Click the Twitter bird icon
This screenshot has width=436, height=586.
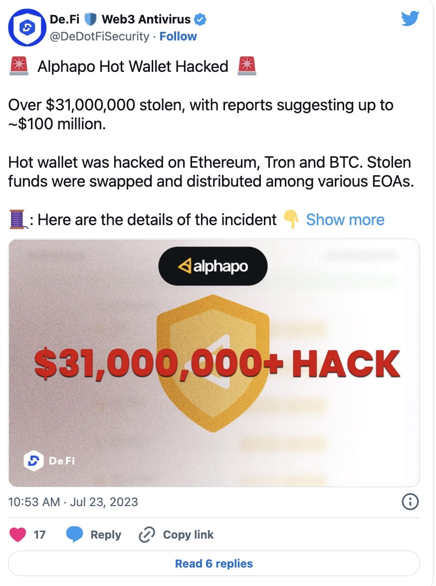[x=410, y=18]
